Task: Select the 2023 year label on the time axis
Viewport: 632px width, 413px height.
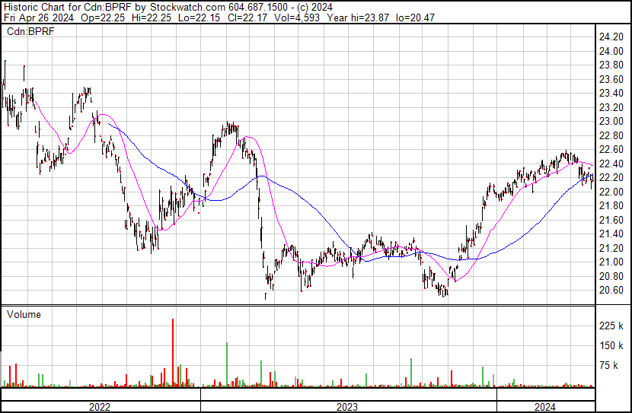Action: tap(348, 407)
